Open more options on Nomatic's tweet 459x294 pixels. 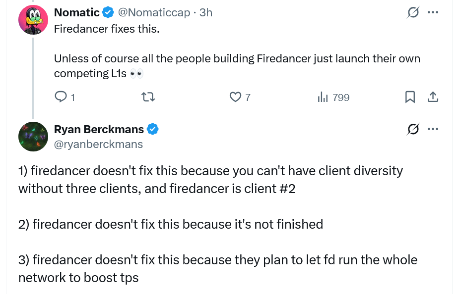[433, 13]
